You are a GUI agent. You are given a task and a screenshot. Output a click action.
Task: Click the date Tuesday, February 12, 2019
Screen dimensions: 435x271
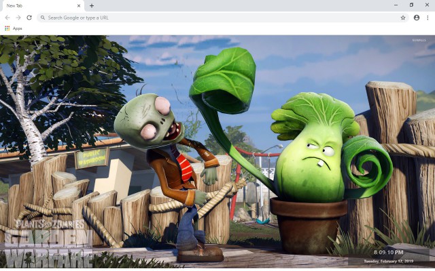point(388,261)
